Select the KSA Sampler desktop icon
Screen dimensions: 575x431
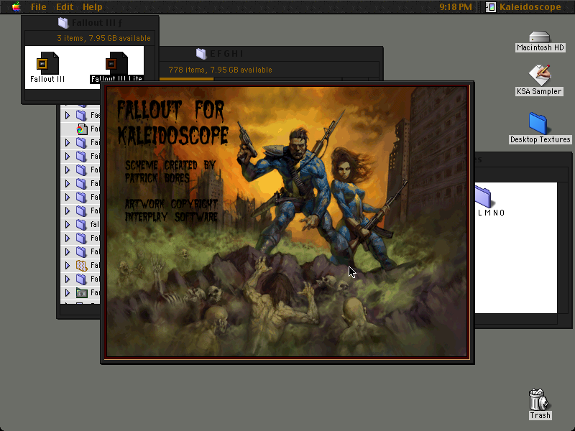tap(540, 75)
